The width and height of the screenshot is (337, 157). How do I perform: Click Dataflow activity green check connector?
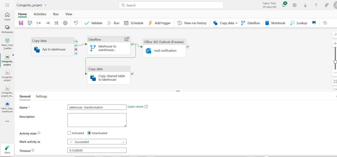[x=132, y=44]
